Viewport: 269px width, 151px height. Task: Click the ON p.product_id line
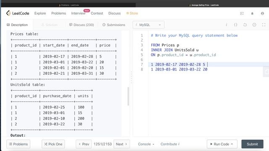click(183, 55)
